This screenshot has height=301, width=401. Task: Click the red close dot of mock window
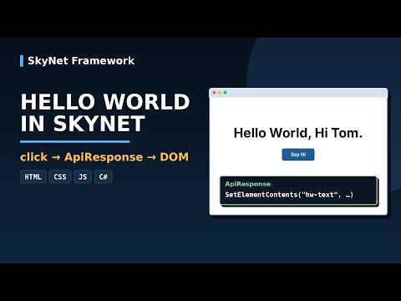coord(214,93)
